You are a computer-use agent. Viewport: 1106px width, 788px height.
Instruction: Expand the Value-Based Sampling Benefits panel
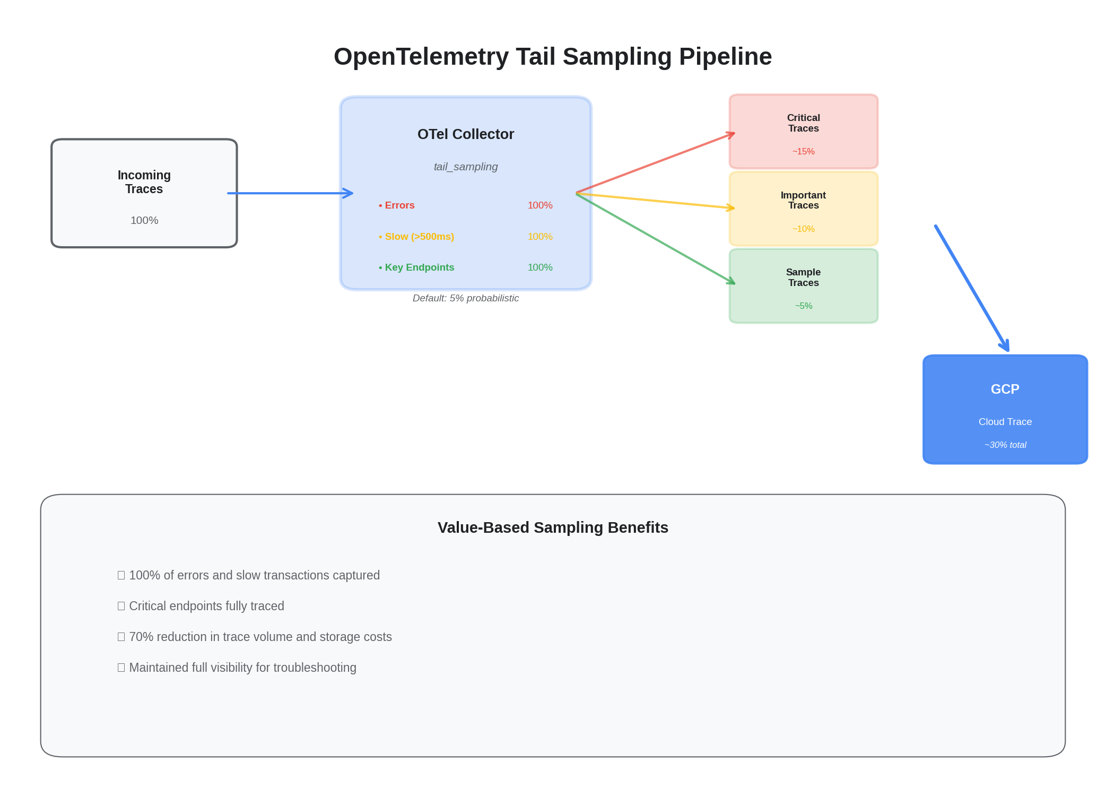click(553, 528)
